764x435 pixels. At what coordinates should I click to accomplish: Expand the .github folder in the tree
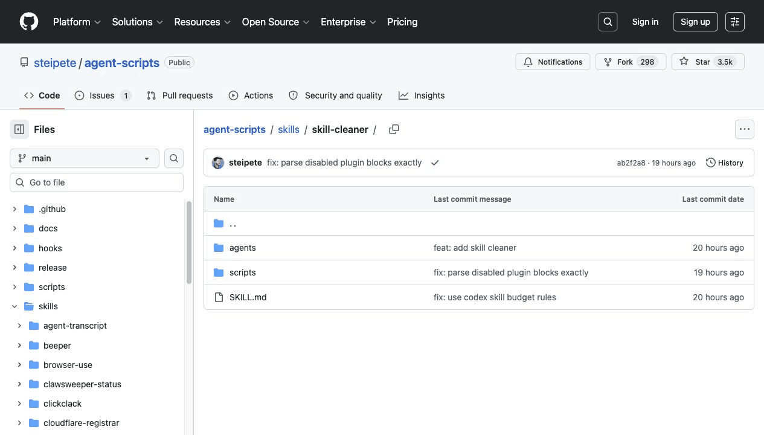(15, 209)
